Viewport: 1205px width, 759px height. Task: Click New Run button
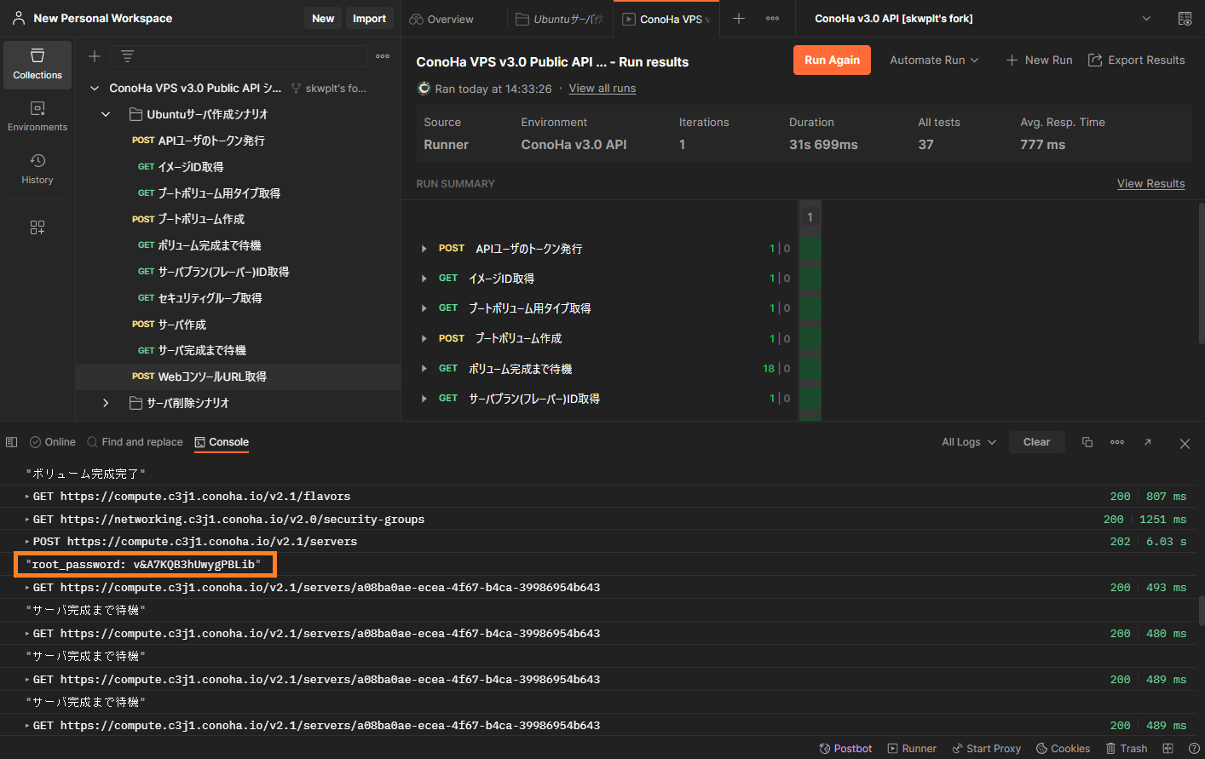point(1039,60)
